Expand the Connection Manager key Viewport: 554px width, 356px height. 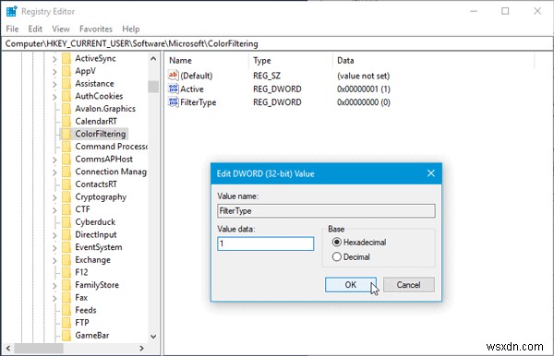tap(54, 172)
